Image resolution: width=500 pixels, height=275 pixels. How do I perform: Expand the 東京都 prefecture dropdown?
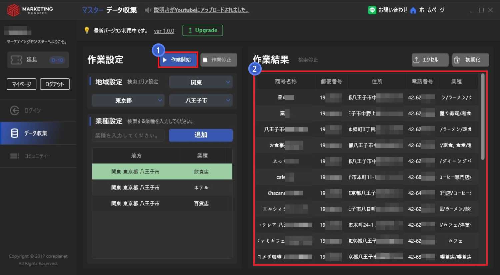128,100
